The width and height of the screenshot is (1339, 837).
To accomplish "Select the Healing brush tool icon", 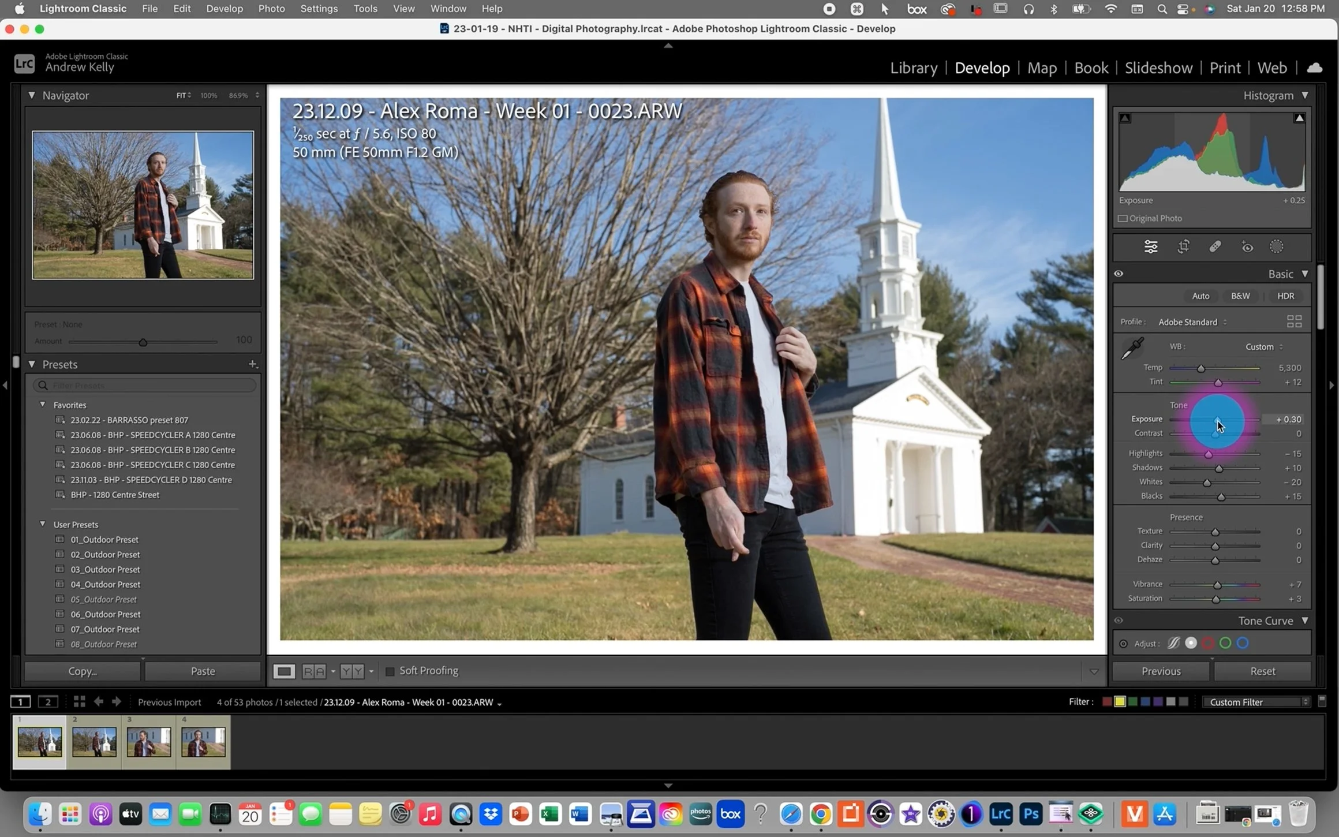I will (x=1215, y=247).
